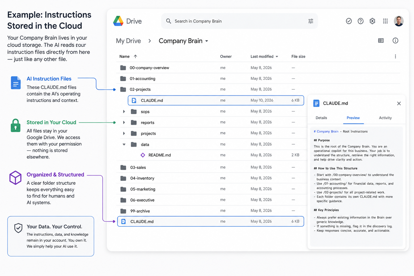
Task: Click the folder icon for 03-sales
Action: pyautogui.click(x=123, y=167)
